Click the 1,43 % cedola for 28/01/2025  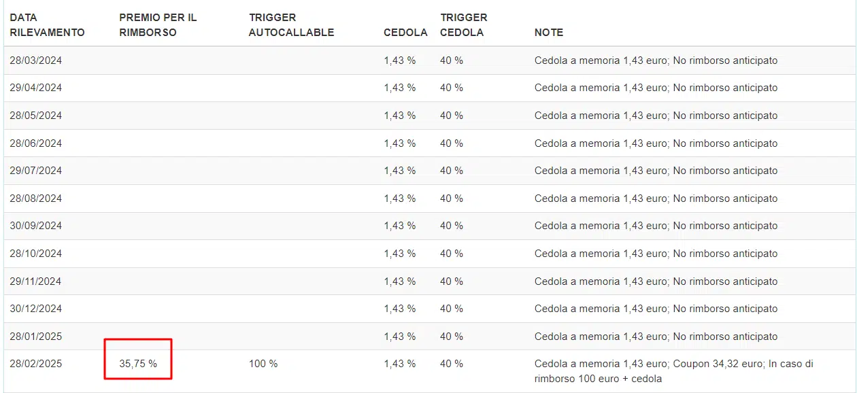[x=399, y=337]
